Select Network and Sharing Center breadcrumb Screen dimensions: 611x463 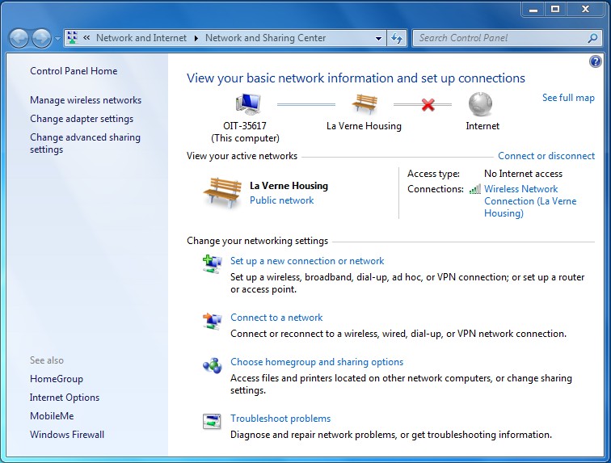pyautogui.click(x=265, y=38)
